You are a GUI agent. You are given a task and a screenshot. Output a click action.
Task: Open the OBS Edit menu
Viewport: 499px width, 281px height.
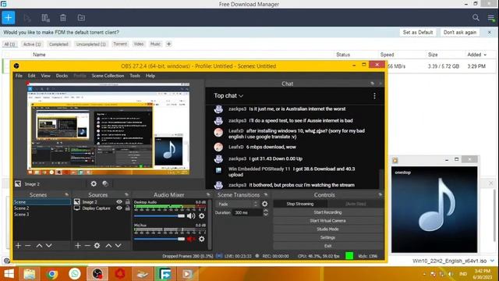[31, 76]
